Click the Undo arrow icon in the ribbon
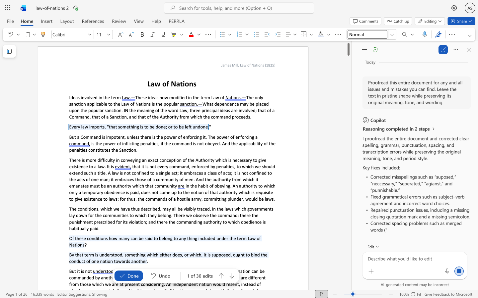This screenshot has height=298, width=478. tap(10, 34)
